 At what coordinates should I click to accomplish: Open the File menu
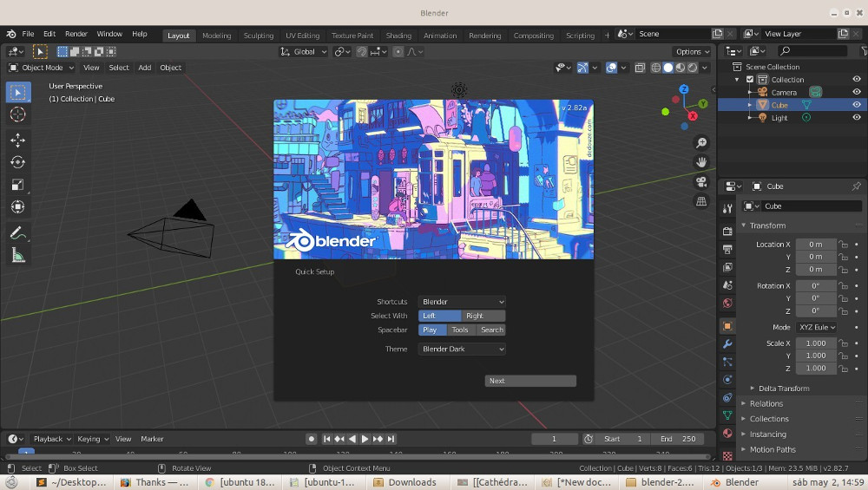(x=28, y=34)
